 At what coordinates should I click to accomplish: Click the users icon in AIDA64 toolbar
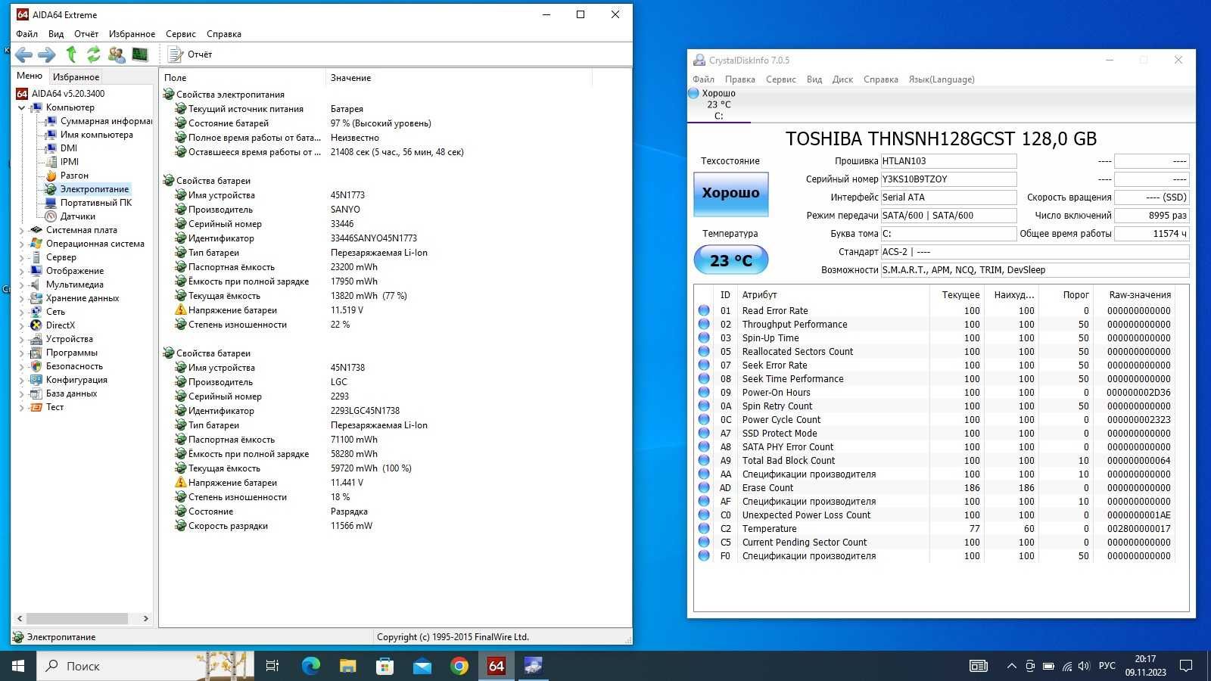click(x=117, y=54)
